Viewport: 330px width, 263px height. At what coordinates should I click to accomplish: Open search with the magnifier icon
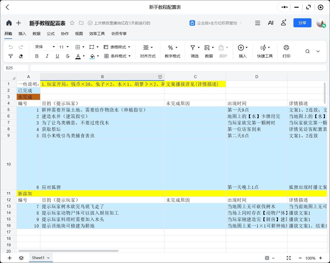(307, 51)
